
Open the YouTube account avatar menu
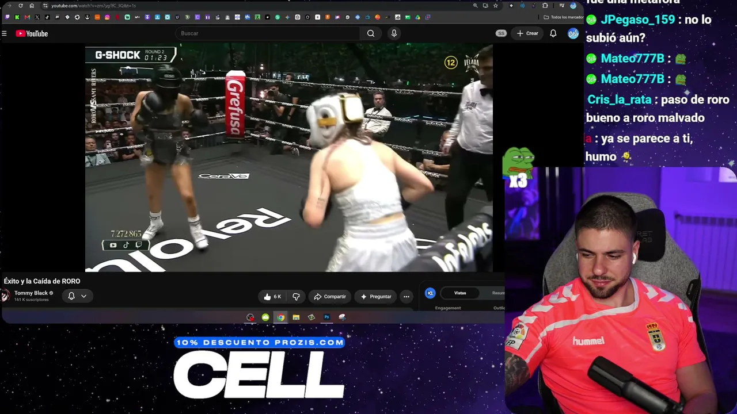(573, 33)
